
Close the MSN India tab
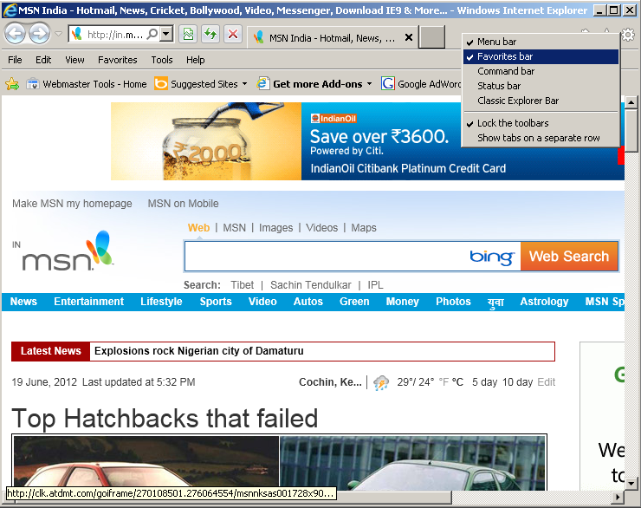coord(408,37)
